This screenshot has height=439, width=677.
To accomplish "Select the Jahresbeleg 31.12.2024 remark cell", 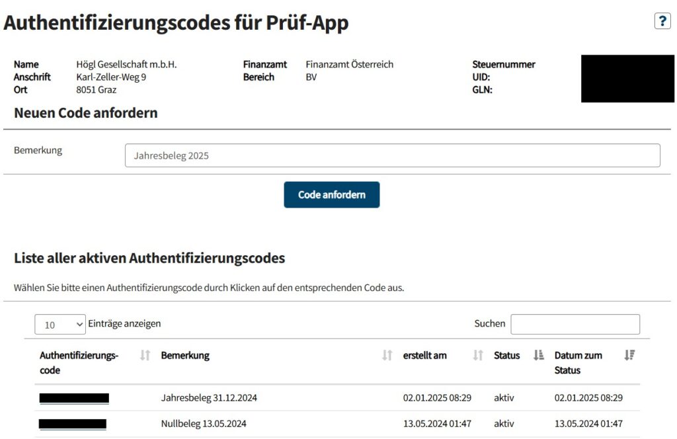I will (x=209, y=398).
